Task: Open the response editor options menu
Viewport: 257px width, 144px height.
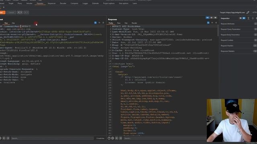Action: click(216, 23)
